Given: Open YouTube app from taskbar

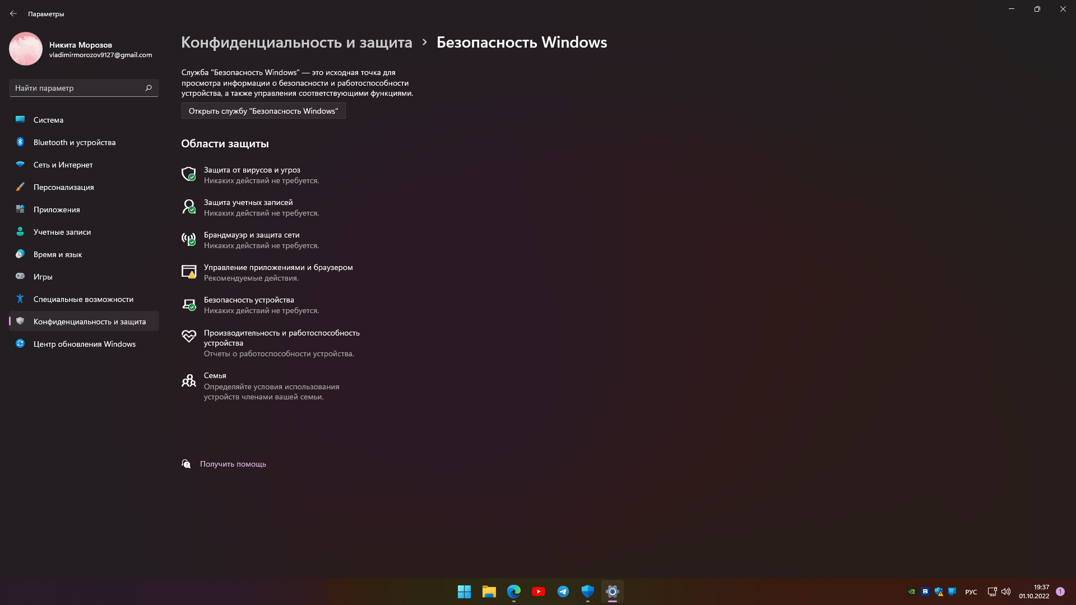Looking at the screenshot, I should (x=538, y=592).
